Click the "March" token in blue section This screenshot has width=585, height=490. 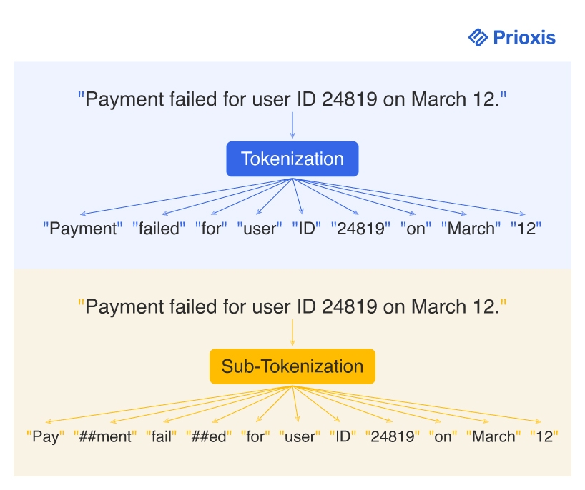(x=470, y=229)
